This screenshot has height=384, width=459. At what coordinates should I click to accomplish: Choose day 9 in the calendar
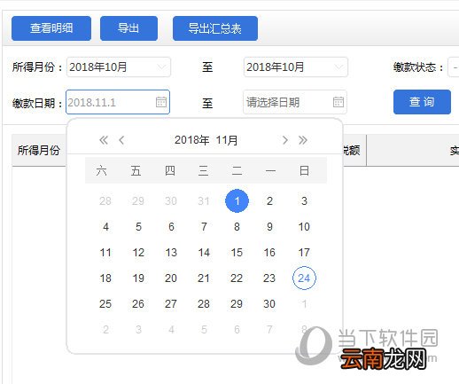(269, 227)
